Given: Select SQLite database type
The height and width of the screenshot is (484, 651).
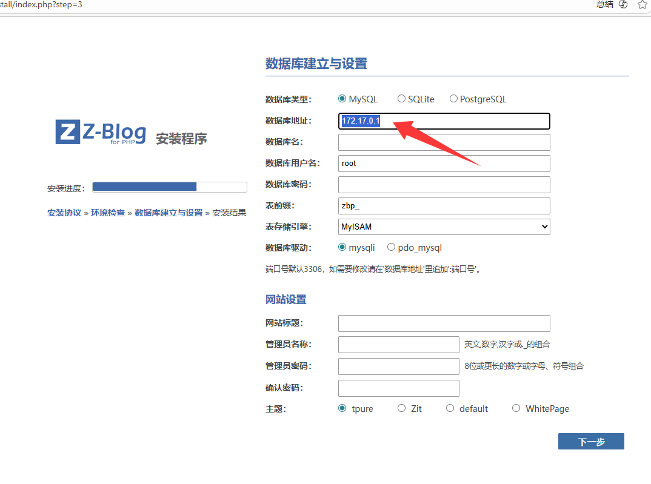Looking at the screenshot, I should pyautogui.click(x=401, y=99).
